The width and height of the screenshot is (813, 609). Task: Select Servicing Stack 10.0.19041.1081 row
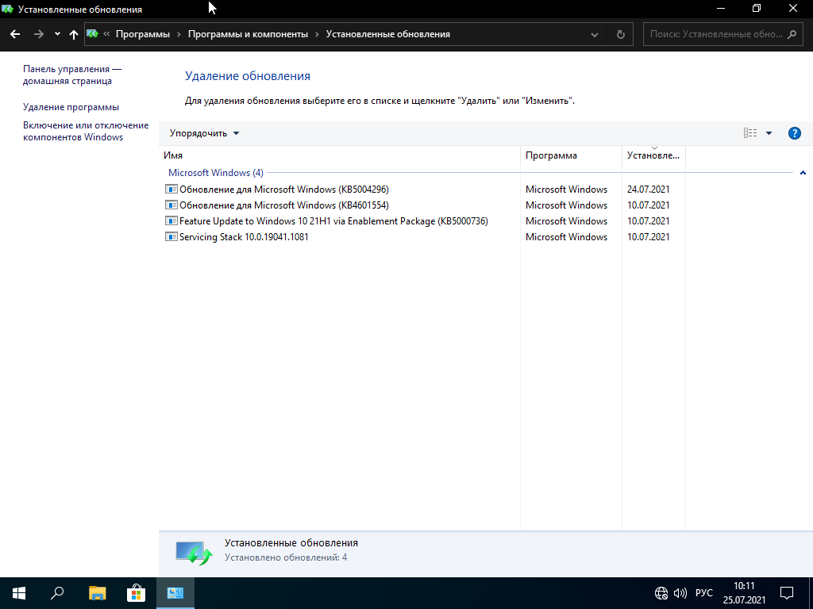pyautogui.click(x=422, y=236)
